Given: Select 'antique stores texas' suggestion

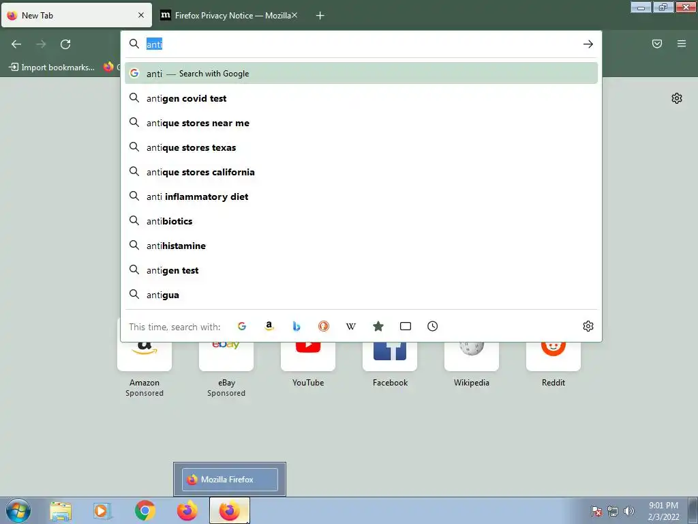Looking at the screenshot, I should click(361, 147).
